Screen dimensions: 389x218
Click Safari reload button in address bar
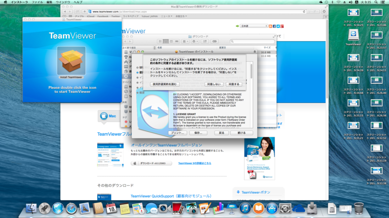(304, 12)
